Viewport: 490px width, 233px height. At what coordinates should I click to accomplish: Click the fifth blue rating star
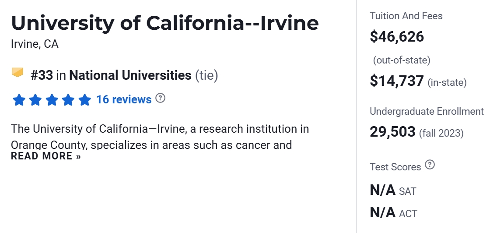(84, 100)
